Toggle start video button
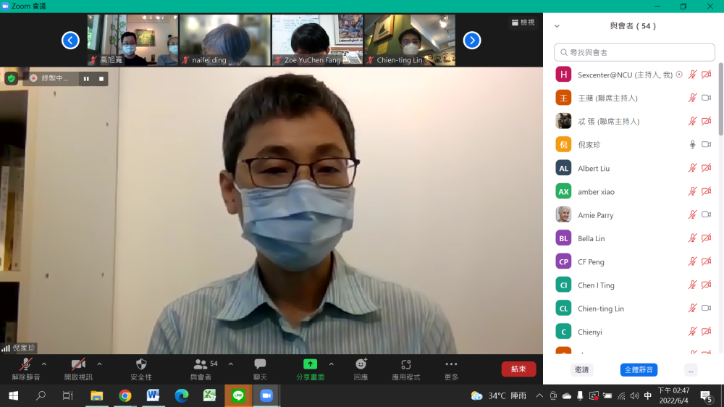 pyautogui.click(x=78, y=364)
